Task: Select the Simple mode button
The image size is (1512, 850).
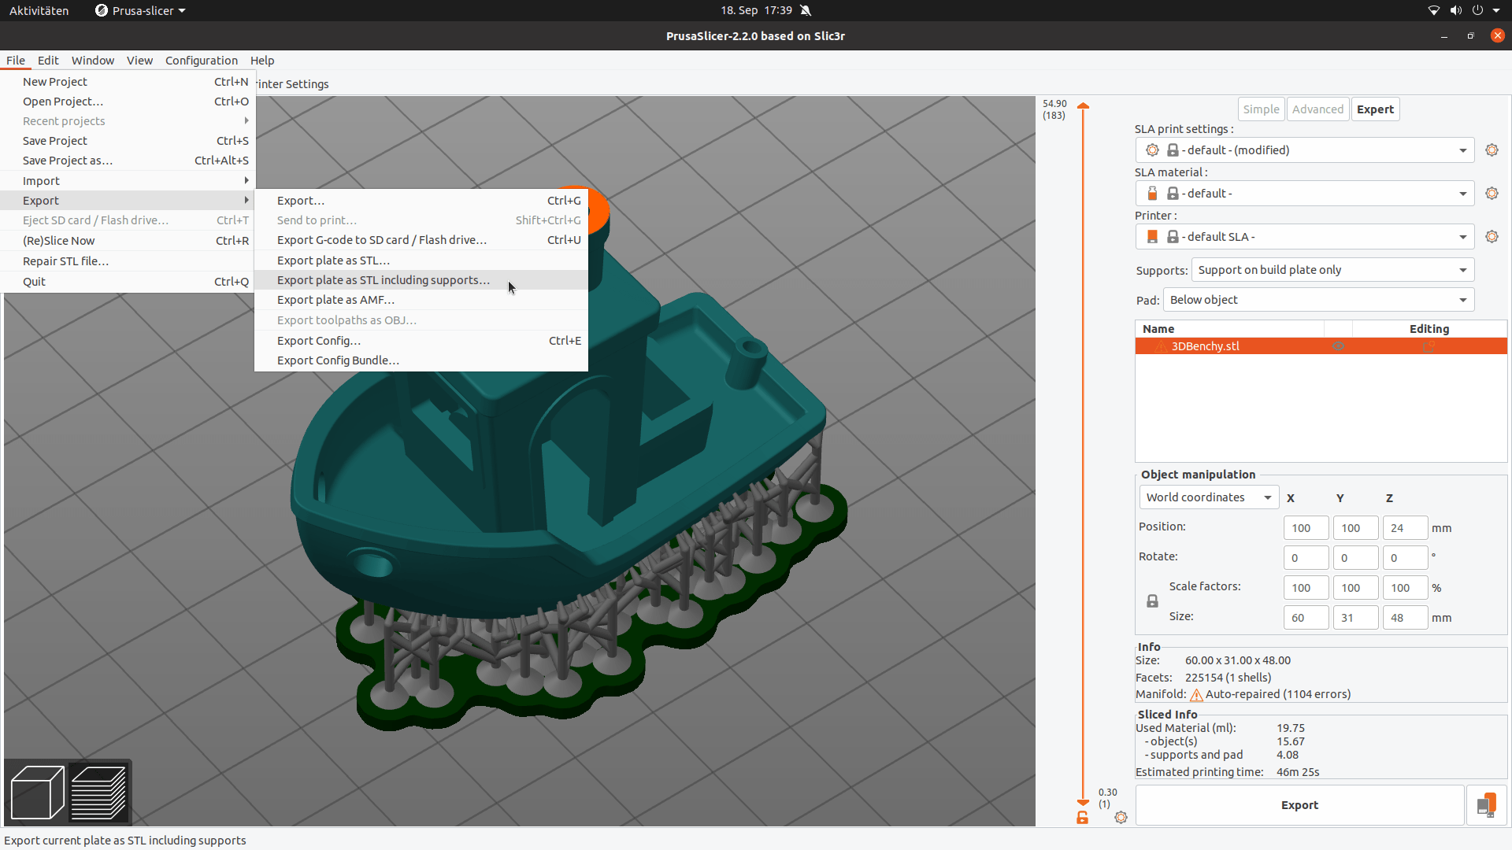Action: 1261,109
